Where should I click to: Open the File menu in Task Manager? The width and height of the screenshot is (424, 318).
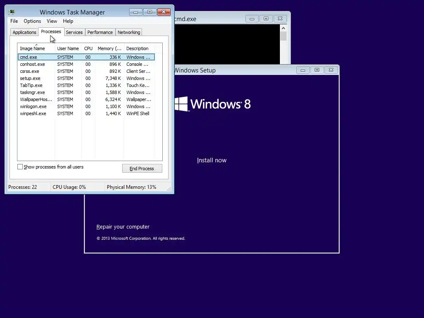pyautogui.click(x=14, y=21)
